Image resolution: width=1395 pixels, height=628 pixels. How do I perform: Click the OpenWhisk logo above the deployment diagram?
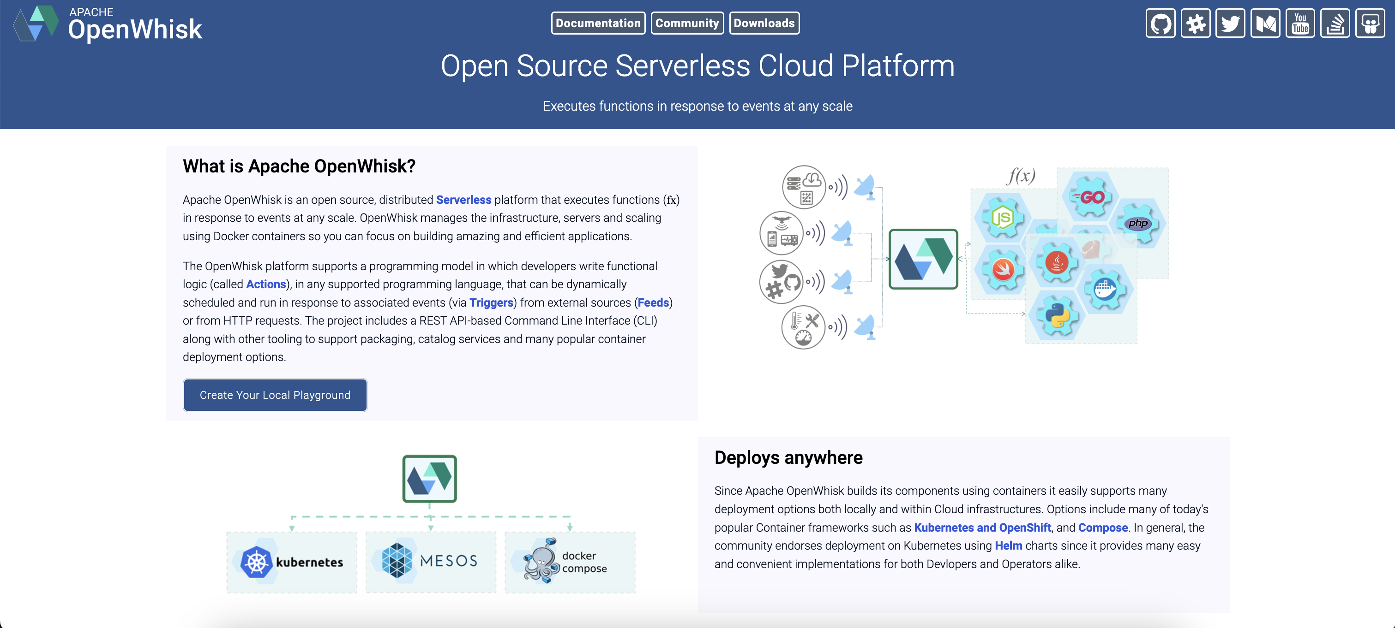(429, 479)
